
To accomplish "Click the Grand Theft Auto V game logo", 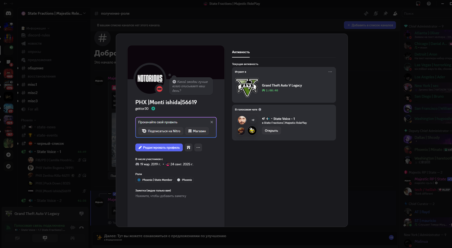I will click(247, 87).
